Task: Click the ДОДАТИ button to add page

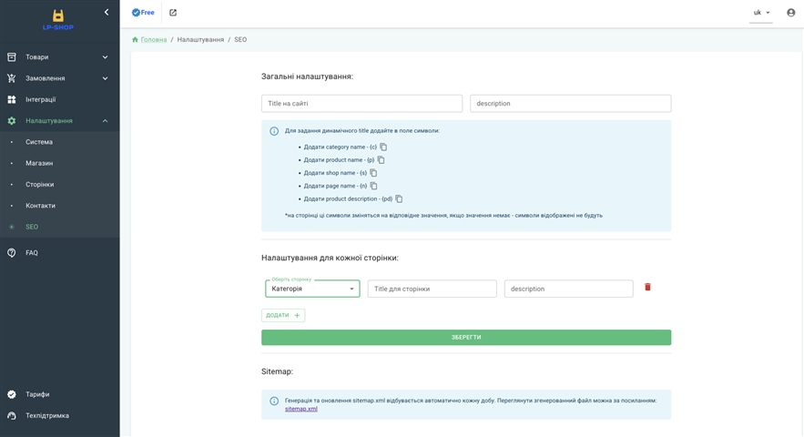Action: tap(283, 315)
